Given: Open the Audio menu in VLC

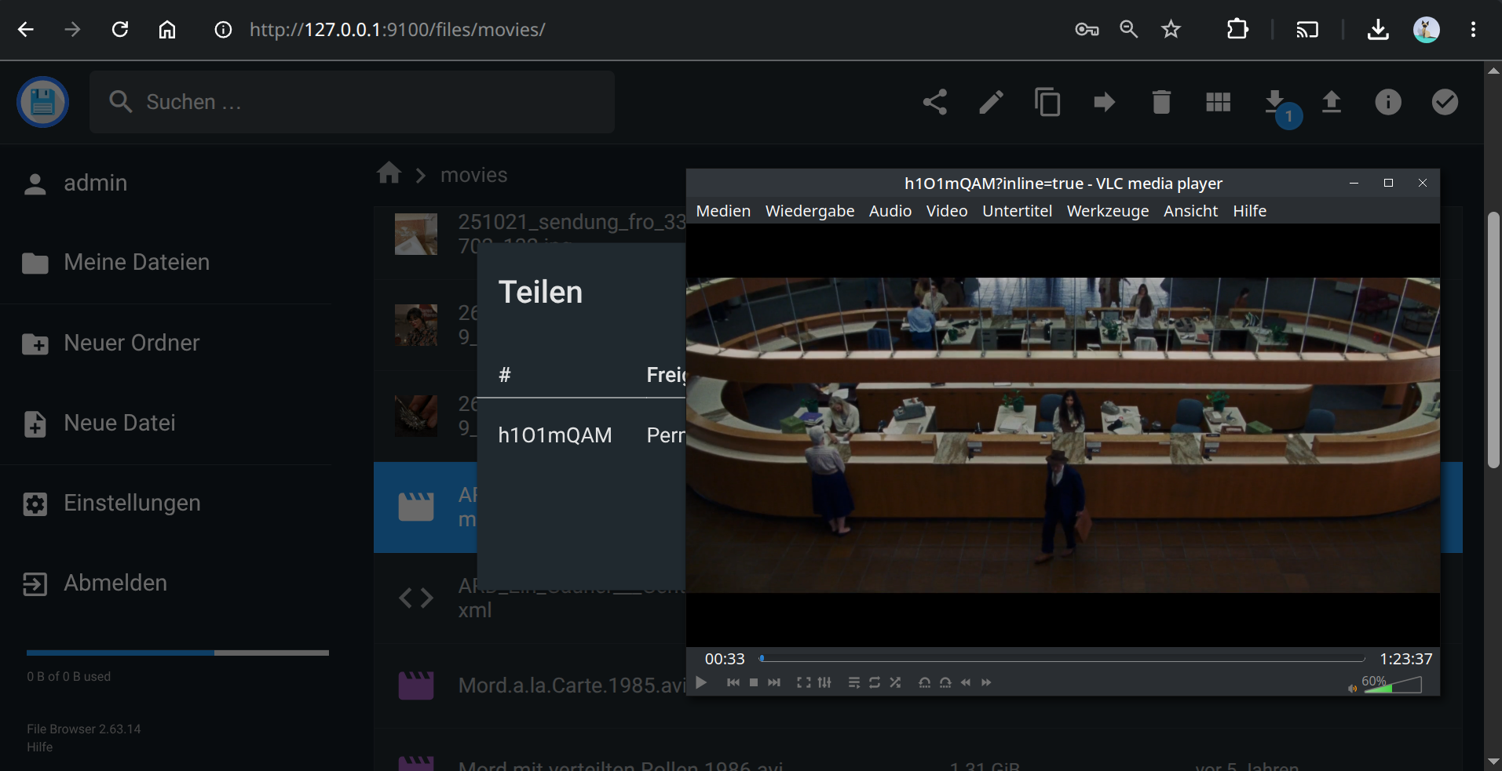Looking at the screenshot, I should coord(890,211).
